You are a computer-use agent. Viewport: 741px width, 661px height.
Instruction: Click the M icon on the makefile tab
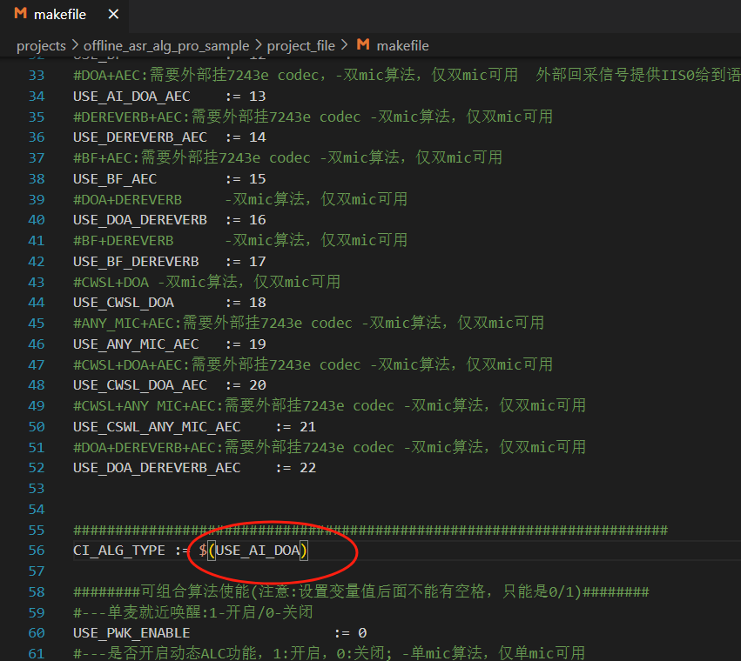[20, 14]
